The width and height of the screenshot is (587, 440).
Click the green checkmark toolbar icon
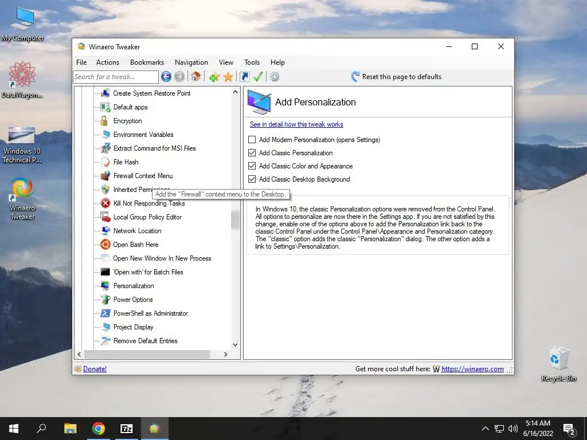pos(258,77)
